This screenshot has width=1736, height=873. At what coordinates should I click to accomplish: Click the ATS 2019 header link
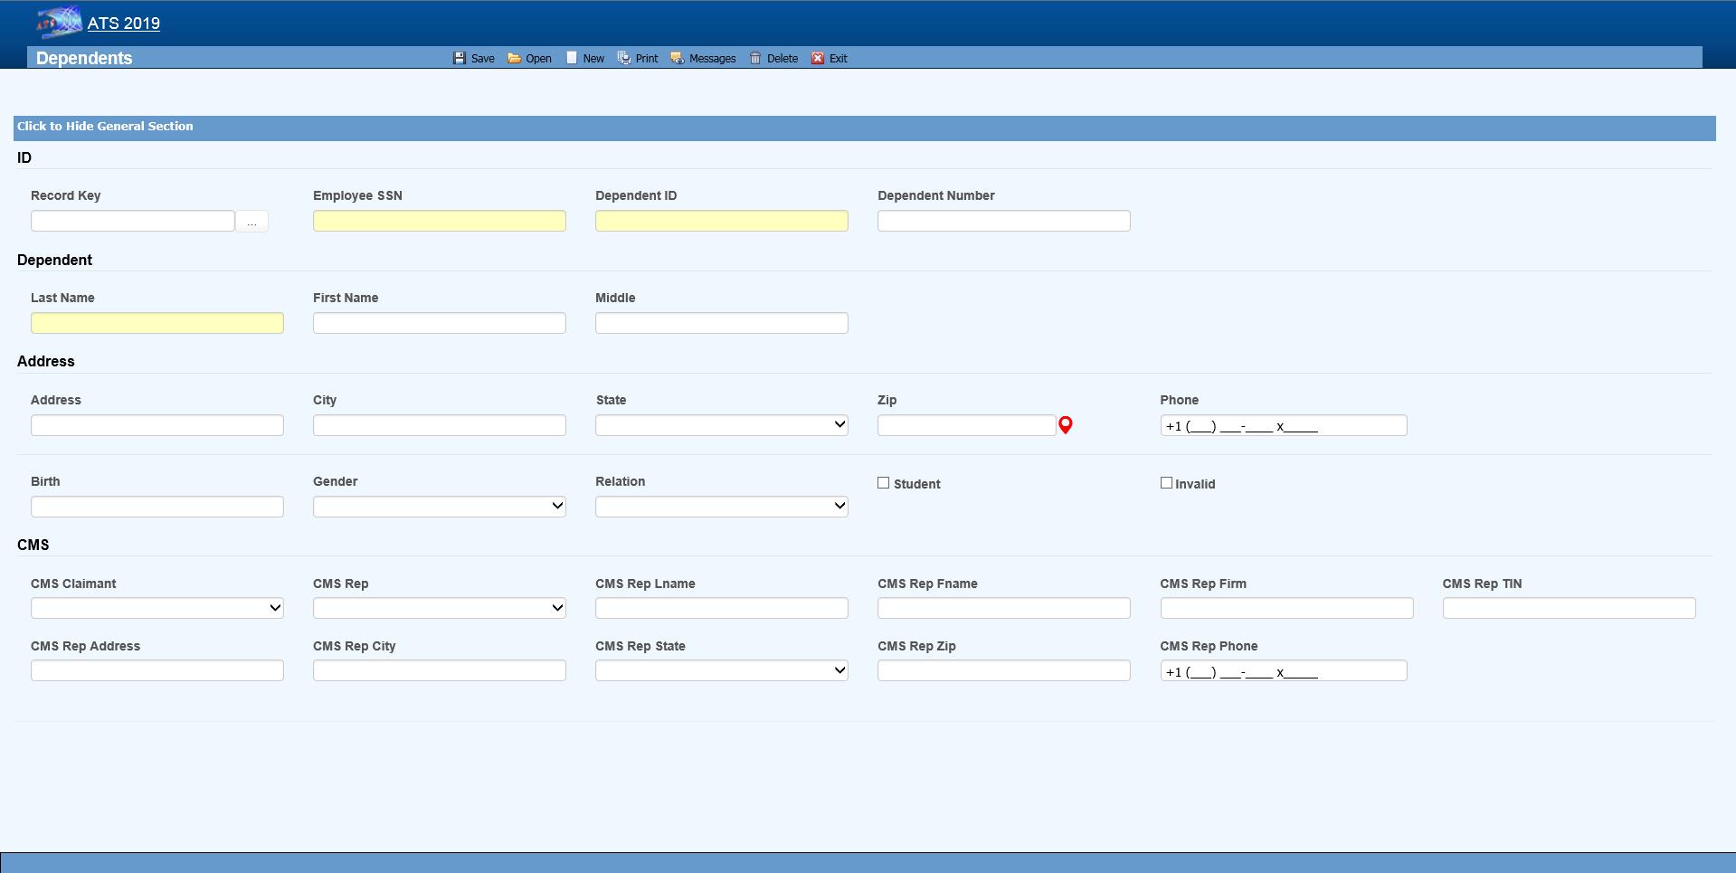[124, 24]
